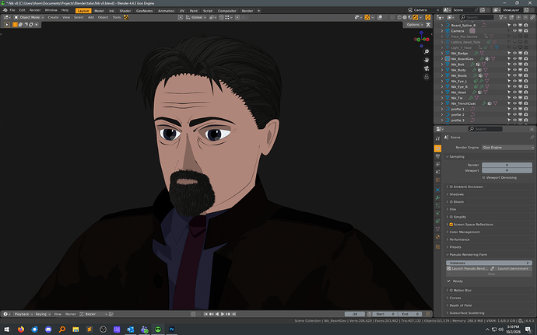Open the Scene properties tab

tap(437, 172)
